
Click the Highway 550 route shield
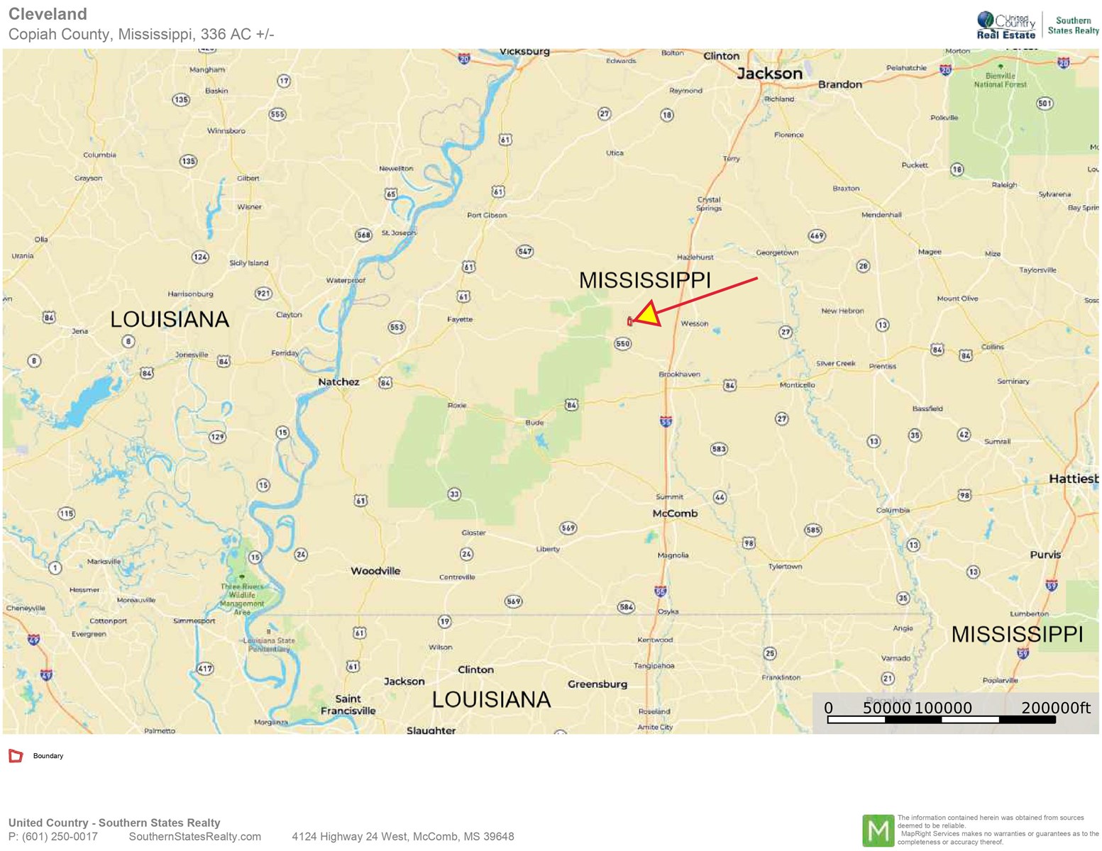(622, 344)
